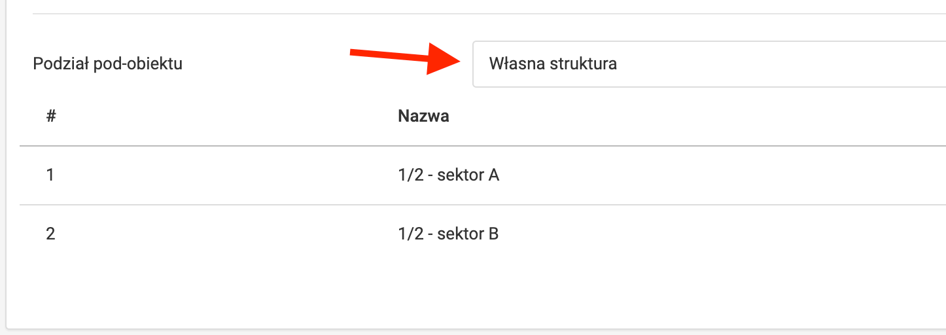Image resolution: width=946 pixels, height=335 pixels.
Task: Select the "1/2 - sektor A" name cell
Action: click(x=448, y=175)
